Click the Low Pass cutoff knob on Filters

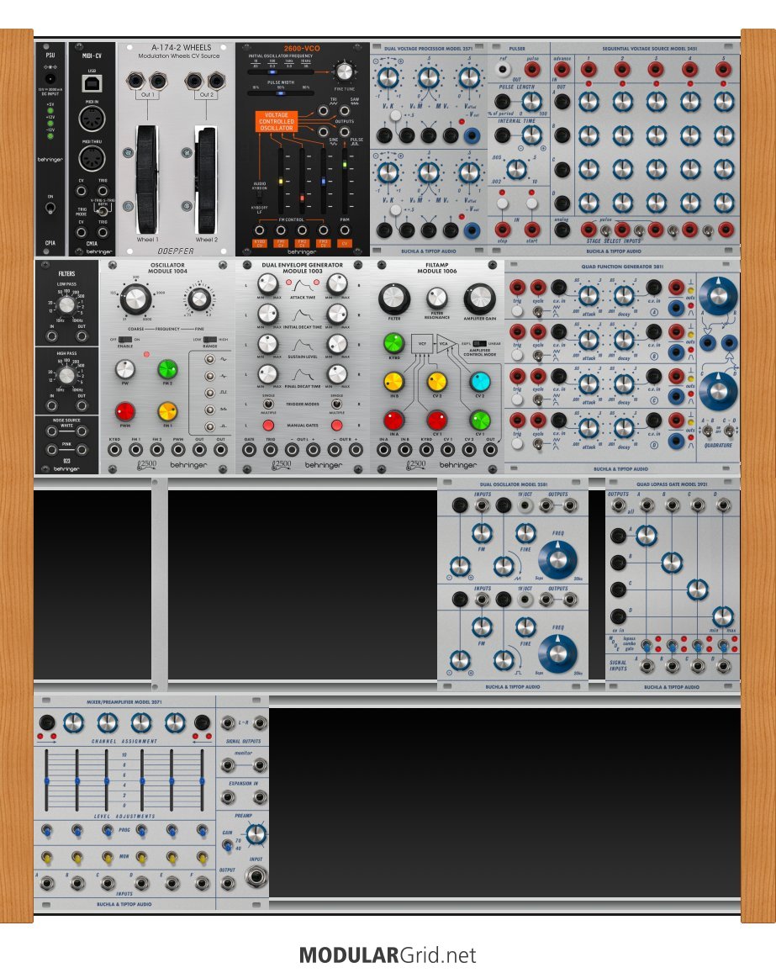click(66, 305)
